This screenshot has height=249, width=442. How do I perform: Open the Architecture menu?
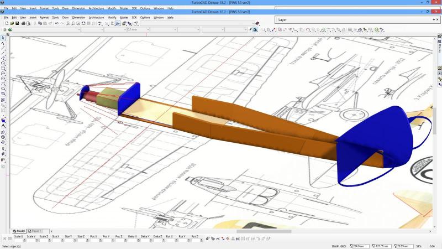click(96, 17)
